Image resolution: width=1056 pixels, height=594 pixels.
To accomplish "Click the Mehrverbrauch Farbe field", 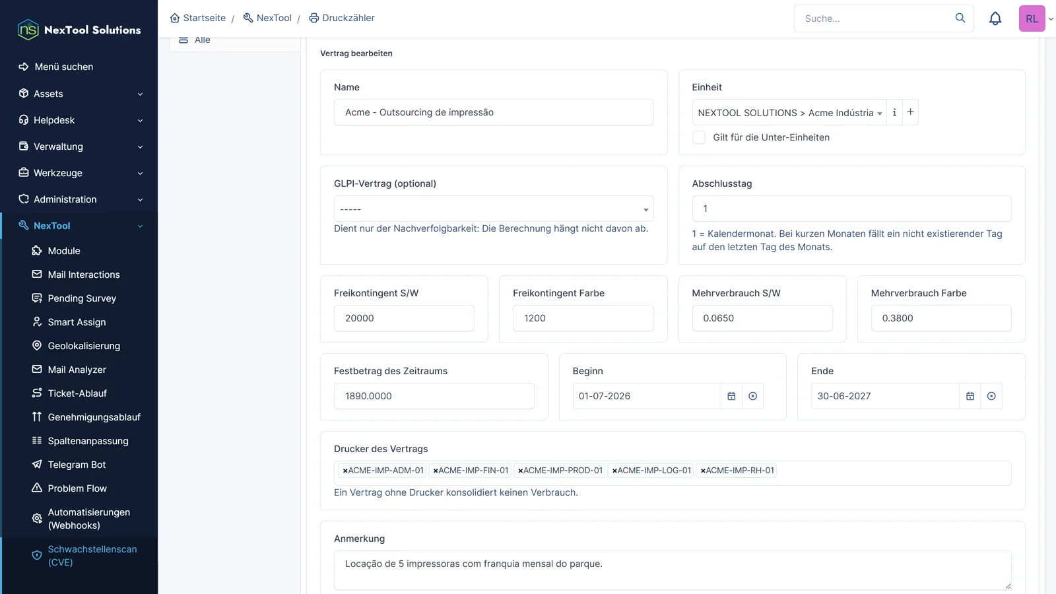I will tap(941, 318).
